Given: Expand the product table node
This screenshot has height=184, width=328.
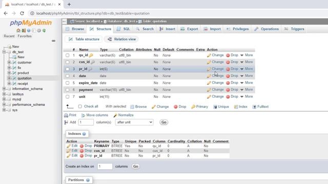Looking at the screenshot, I should (x=9, y=73).
